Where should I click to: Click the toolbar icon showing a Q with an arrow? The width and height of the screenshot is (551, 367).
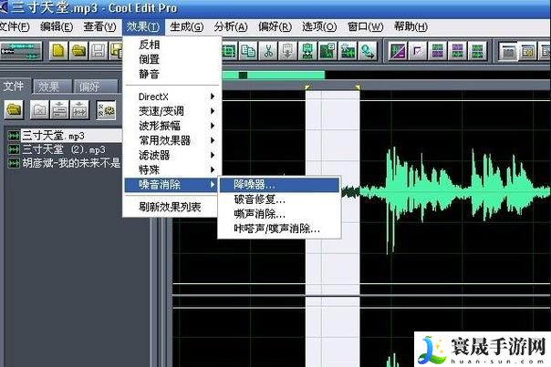[368, 51]
